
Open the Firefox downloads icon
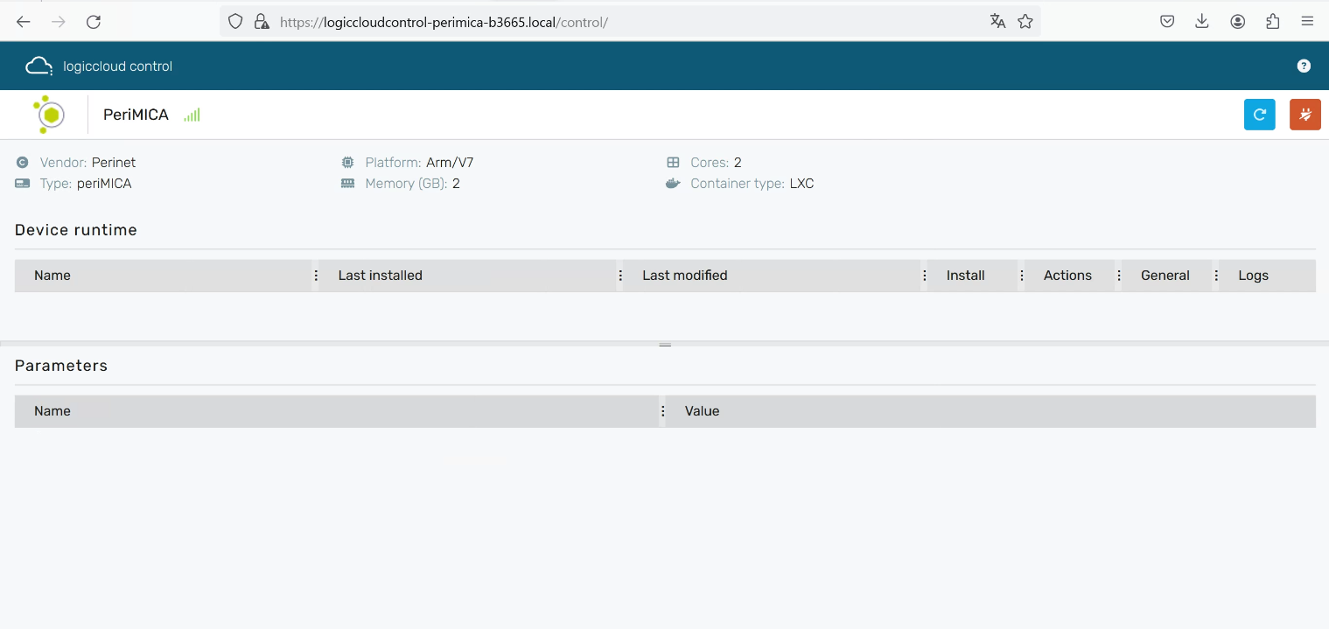(x=1202, y=22)
